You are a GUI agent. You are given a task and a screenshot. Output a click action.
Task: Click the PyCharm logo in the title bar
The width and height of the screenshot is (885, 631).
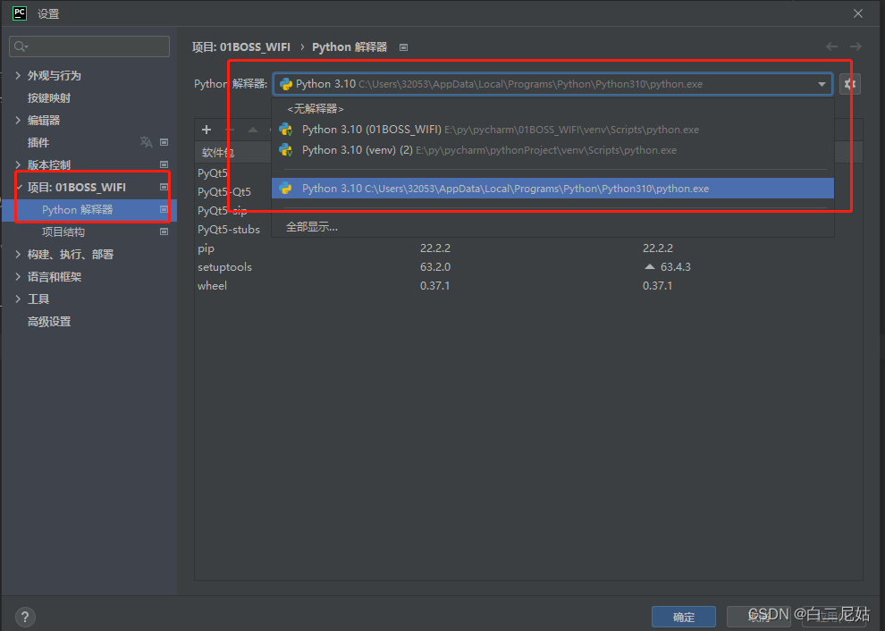click(20, 13)
